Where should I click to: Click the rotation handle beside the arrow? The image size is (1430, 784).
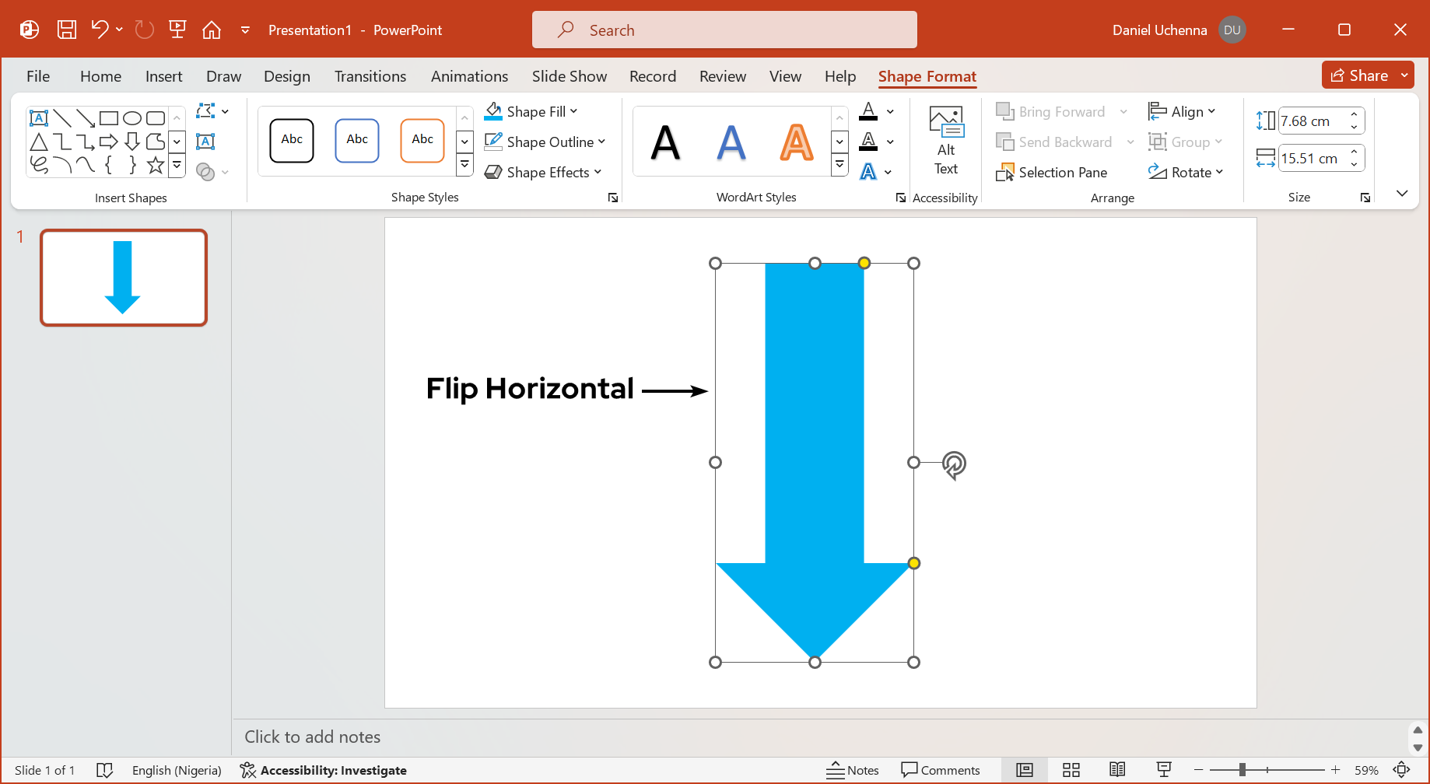[x=954, y=464]
